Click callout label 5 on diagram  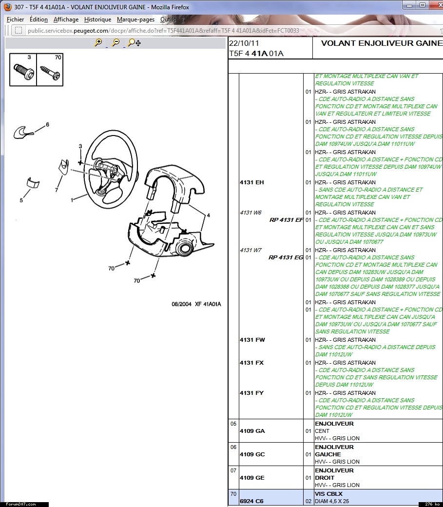point(21,200)
